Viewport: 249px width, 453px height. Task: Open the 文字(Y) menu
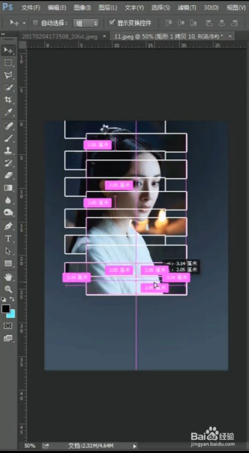[x=134, y=8]
